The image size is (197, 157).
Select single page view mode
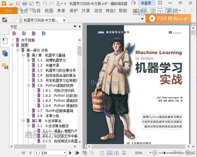(102, 153)
